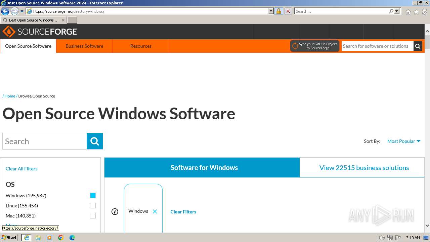Viewport: 430px width, 242px height.
Task: Open Microsoft Edge from taskbar
Action: 72,238
